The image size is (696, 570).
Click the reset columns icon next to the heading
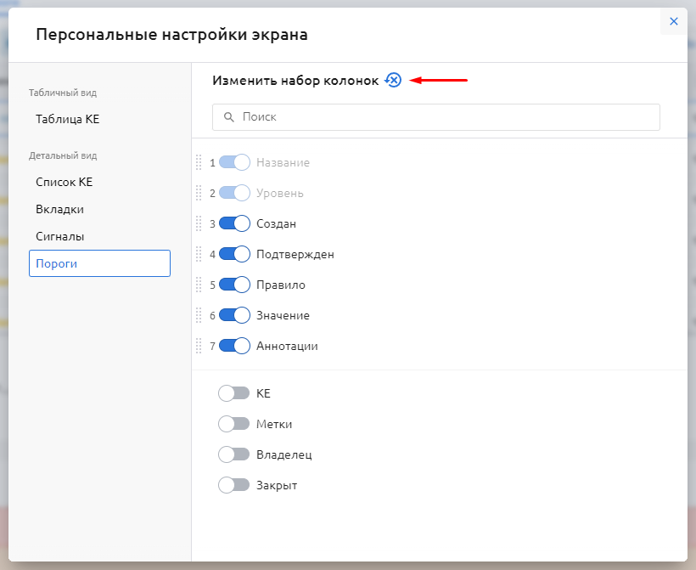click(x=392, y=80)
